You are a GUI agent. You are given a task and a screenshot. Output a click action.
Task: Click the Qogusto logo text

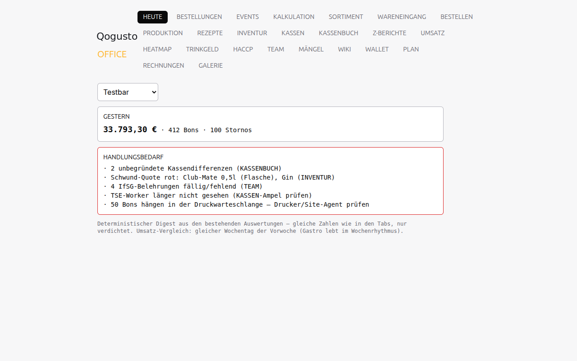(x=117, y=37)
